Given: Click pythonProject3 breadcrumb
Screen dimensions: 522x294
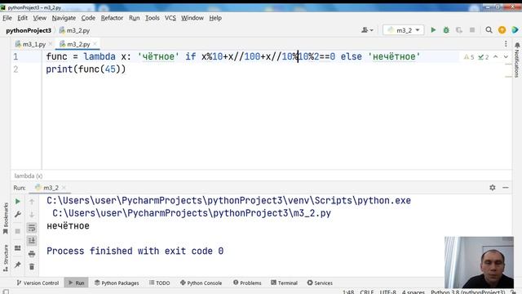Looking at the screenshot, I should (x=29, y=30).
